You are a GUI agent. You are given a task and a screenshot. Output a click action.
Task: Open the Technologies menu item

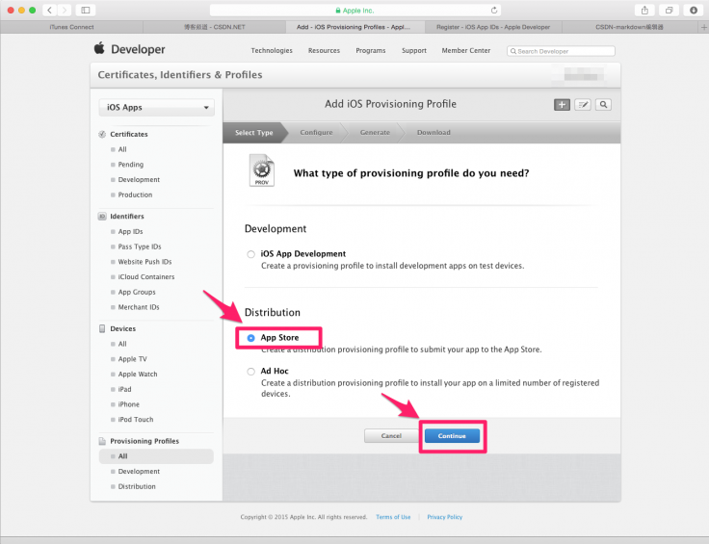pos(272,51)
